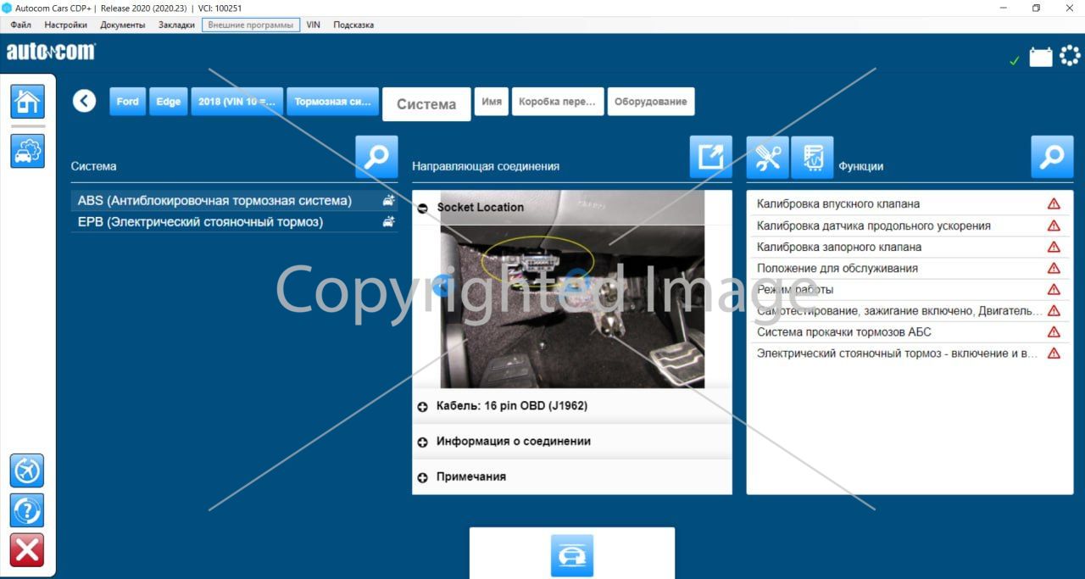Viewport: 1085px width, 579px height.
Task: Open connection guide in external window
Action: click(x=710, y=157)
